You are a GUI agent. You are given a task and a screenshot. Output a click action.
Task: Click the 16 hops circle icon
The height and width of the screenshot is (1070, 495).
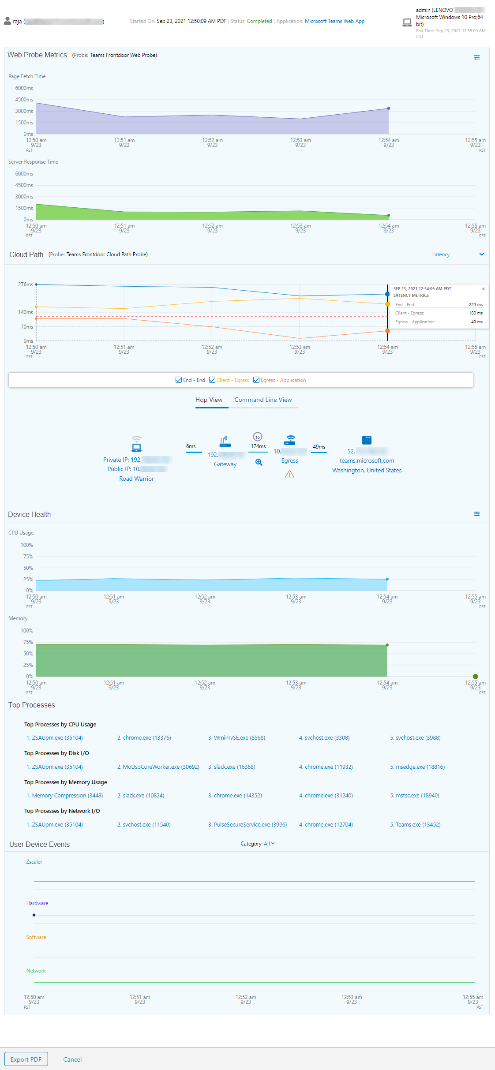click(x=258, y=437)
